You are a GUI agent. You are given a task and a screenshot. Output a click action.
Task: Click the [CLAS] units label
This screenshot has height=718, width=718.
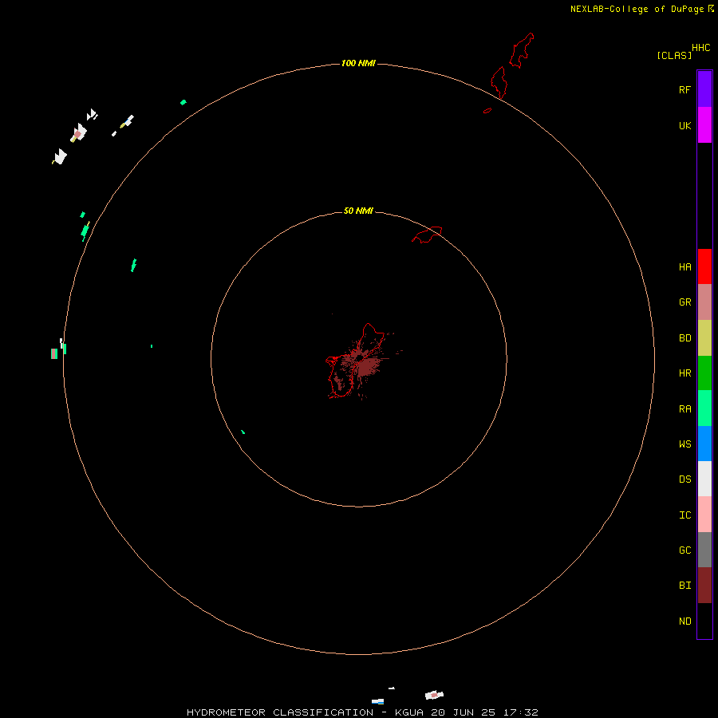point(674,55)
